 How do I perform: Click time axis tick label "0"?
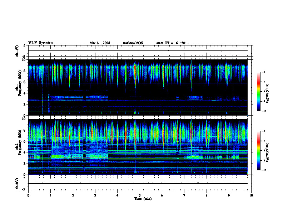28,195
